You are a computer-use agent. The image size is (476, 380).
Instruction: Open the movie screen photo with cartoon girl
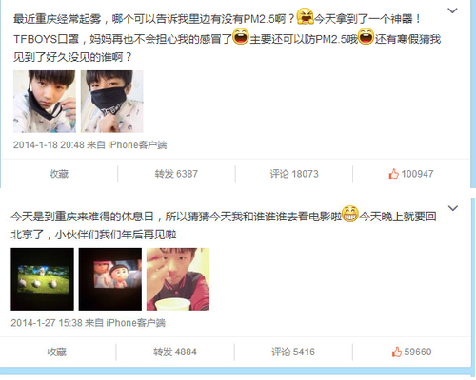110,279
